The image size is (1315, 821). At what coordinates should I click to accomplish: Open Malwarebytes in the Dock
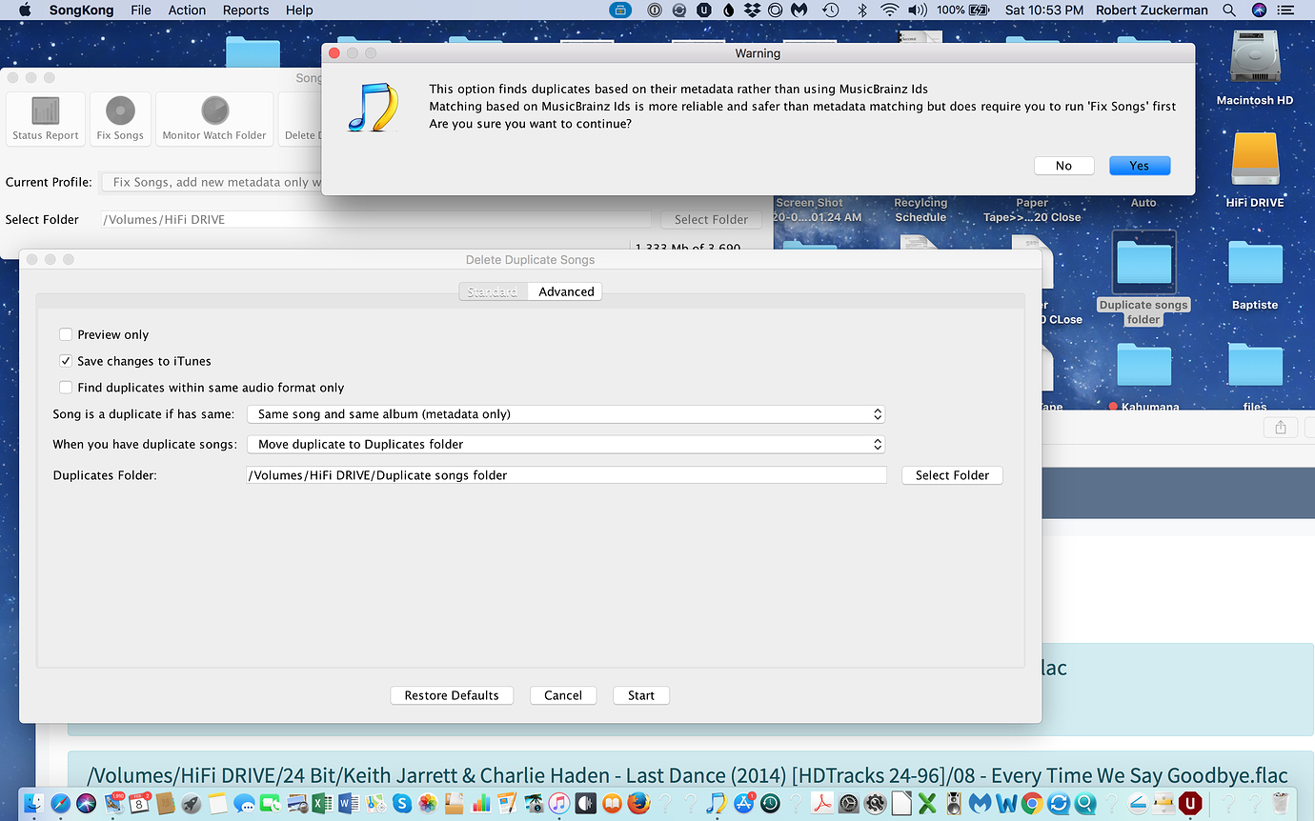pyautogui.click(x=980, y=803)
